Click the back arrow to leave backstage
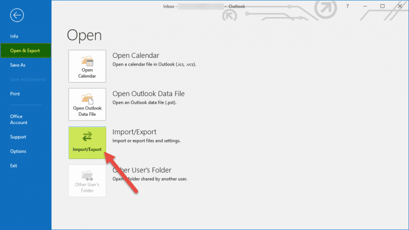This screenshot has width=409, height=230. (17, 15)
